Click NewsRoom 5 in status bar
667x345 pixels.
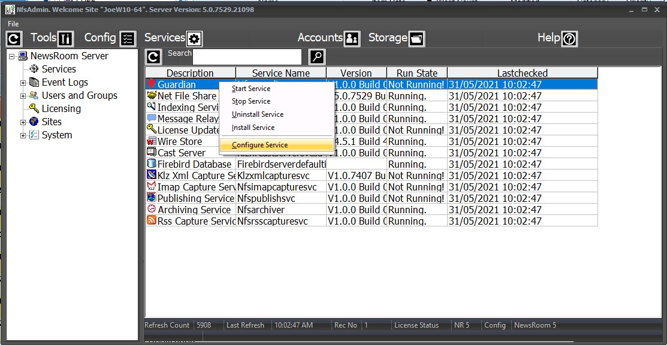[535, 325]
